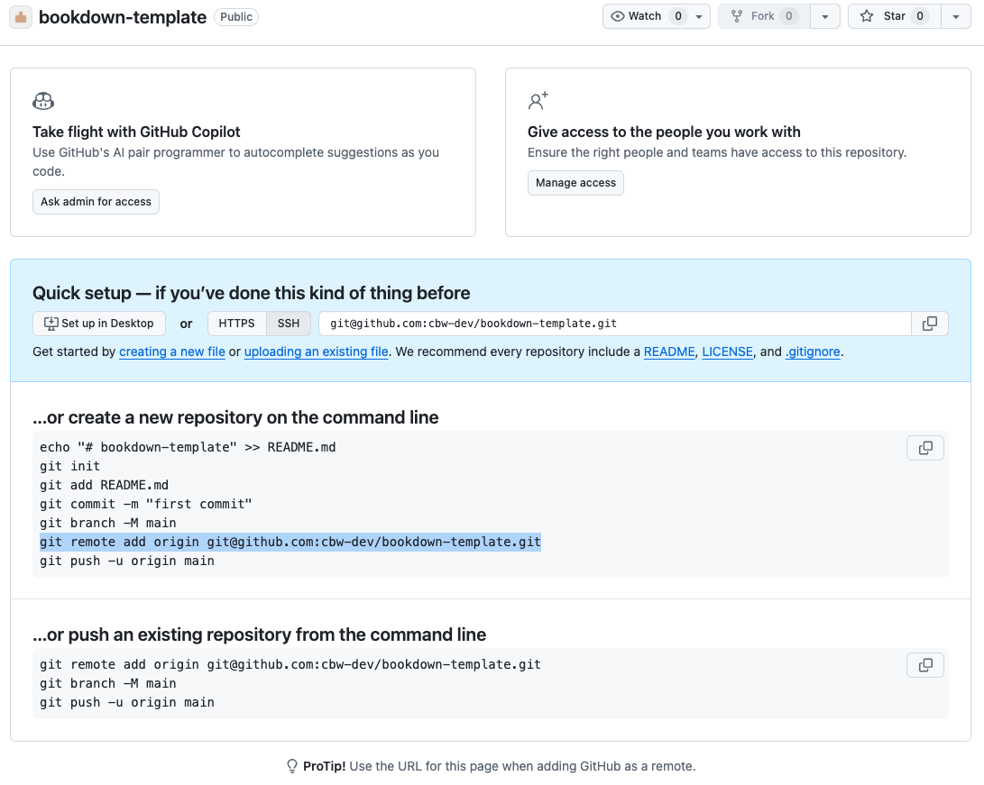Open the 'creating a new file' link
Viewport: 984px width, 785px height.
tap(172, 351)
